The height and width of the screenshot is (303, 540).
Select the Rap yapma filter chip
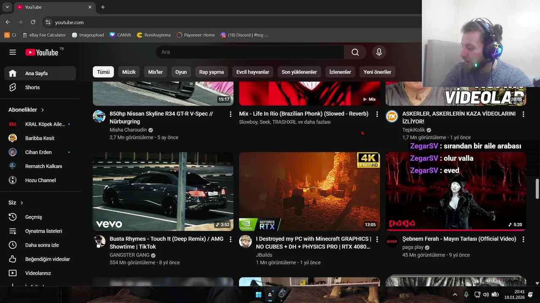tap(211, 72)
